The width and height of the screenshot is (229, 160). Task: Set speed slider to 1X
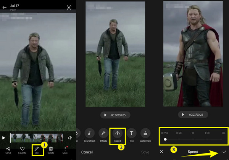[x=193, y=139]
